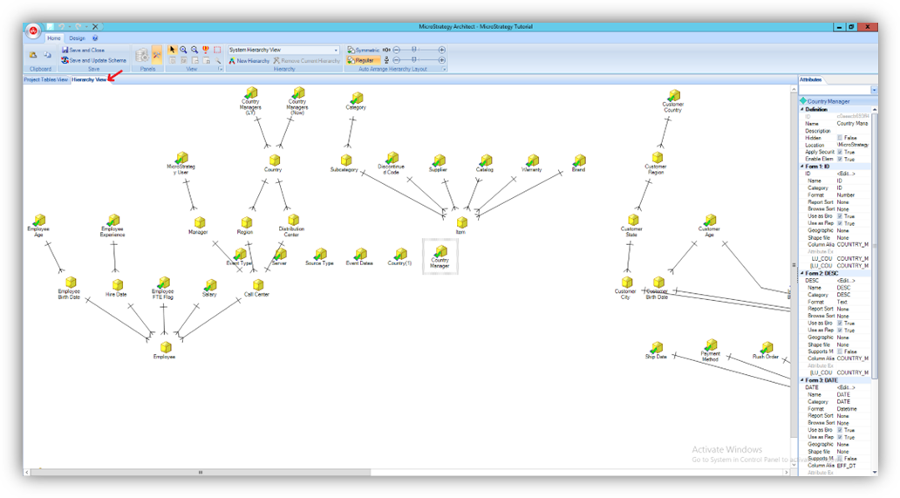This screenshot has height=498, width=900.
Task: Click New Hierarchy button
Action: click(x=249, y=60)
